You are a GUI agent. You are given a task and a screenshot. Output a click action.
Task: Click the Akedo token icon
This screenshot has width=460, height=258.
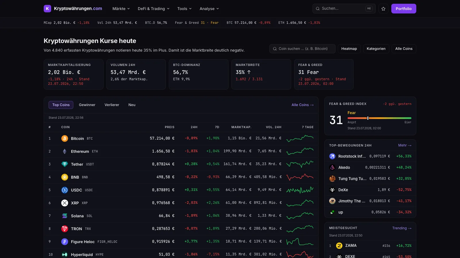click(332, 167)
